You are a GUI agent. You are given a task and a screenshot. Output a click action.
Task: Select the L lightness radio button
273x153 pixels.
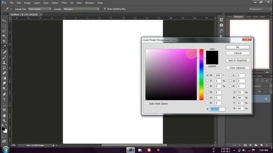pos(230,75)
